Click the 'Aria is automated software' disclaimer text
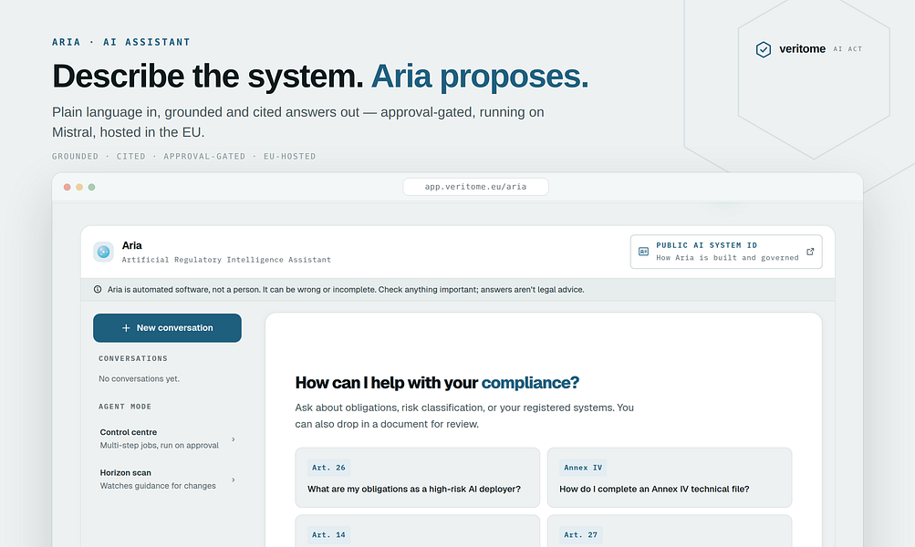Image resolution: width=915 pixels, height=547 pixels. coord(346,289)
